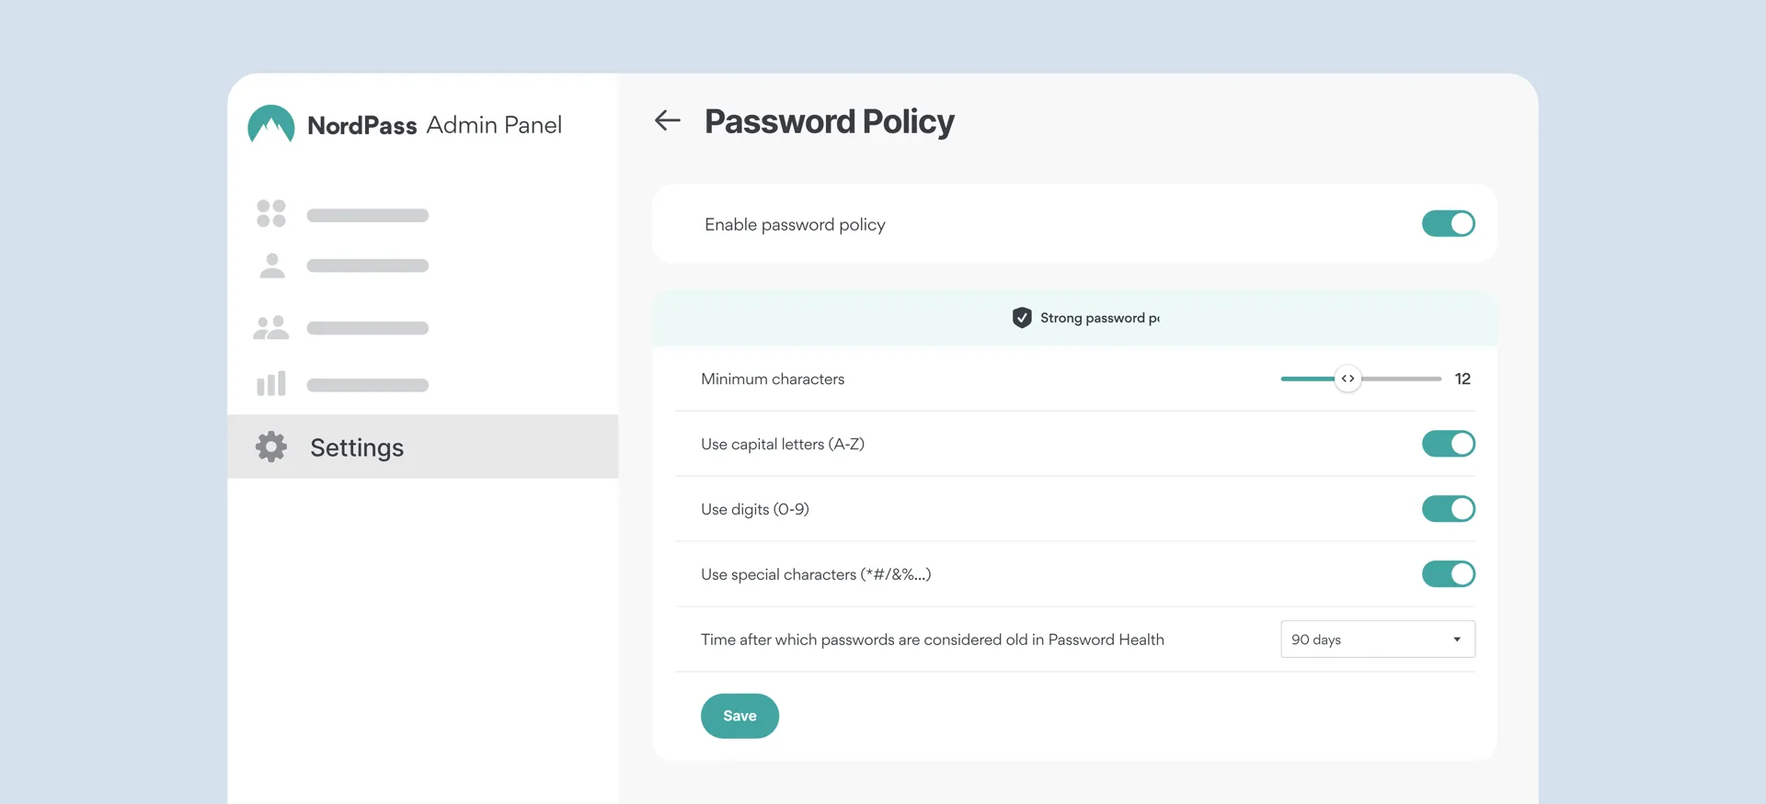
Task: Click the NordPass mountain logo icon
Action: [270, 125]
